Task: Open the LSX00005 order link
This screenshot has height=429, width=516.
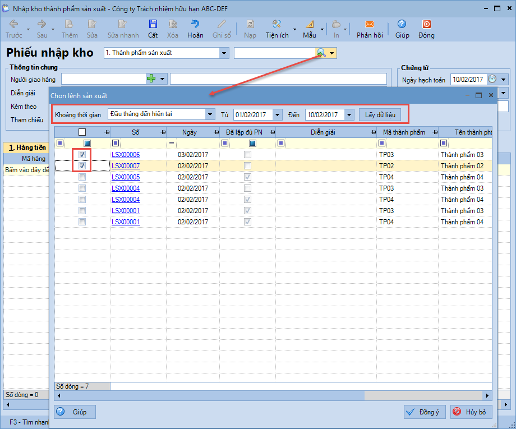Action: pyautogui.click(x=126, y=177)
